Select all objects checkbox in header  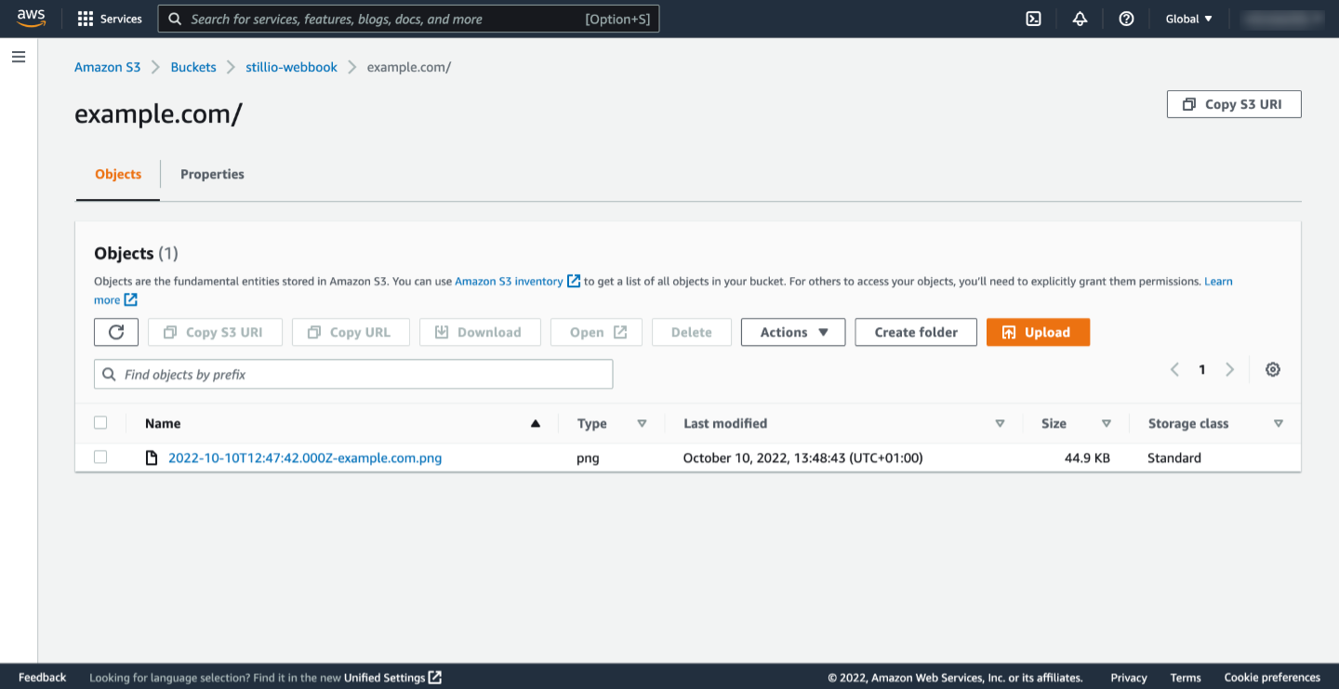(100, 423)
